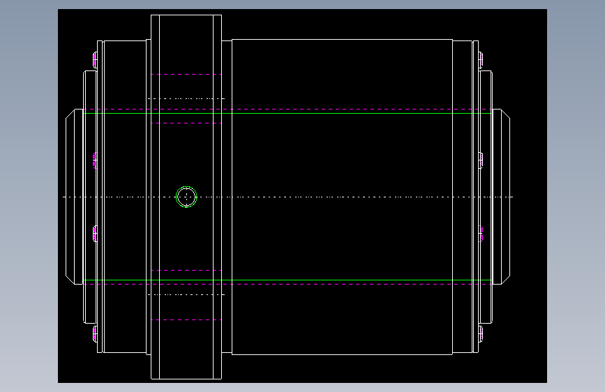Screen dimensions: 605x392
Task: Select the large right cylinder body rectangle
Action: pos(342,197)
